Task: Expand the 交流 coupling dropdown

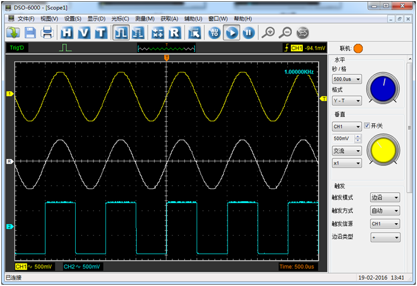Action: [347, 151]
